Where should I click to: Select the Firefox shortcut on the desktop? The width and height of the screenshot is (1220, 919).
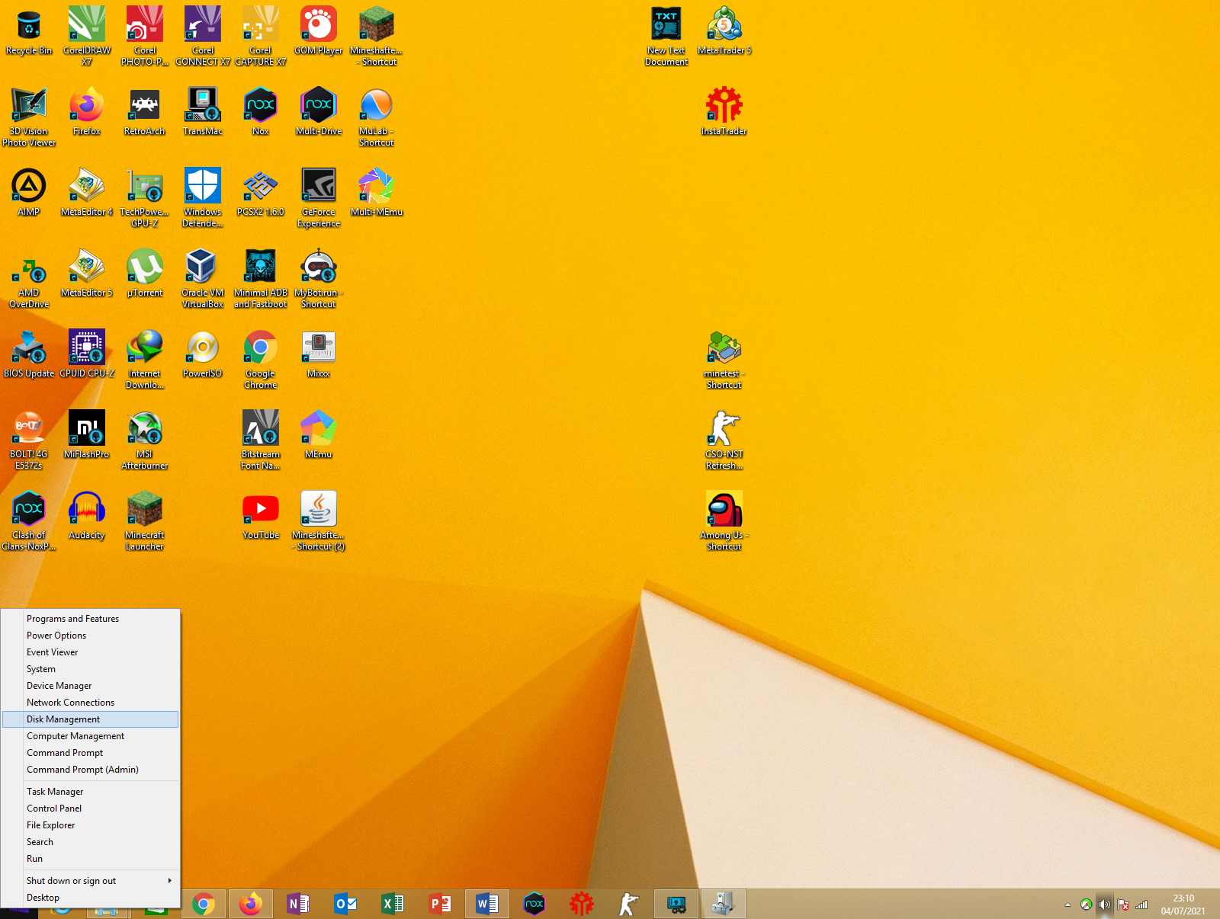pyautogui.click(x=87, y=112)
